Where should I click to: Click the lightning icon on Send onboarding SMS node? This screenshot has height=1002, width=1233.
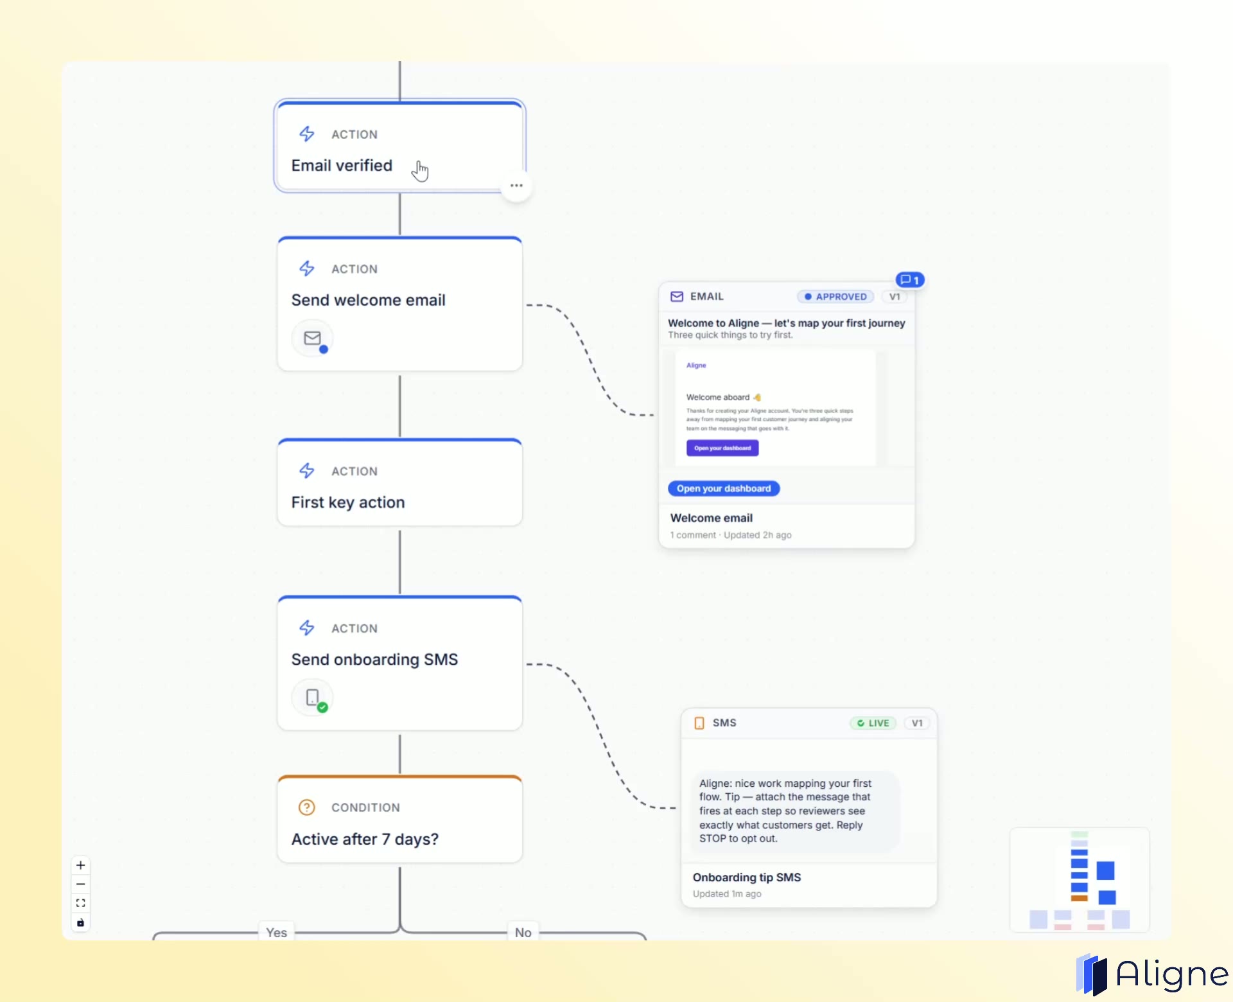tap(307, 628)
